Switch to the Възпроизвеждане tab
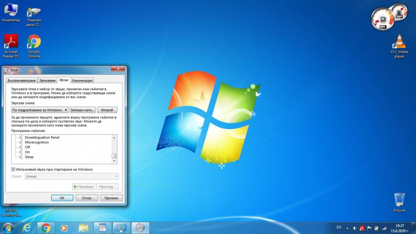Image resolution: width=416 pixels, height=234 pixels. point(22,80)
